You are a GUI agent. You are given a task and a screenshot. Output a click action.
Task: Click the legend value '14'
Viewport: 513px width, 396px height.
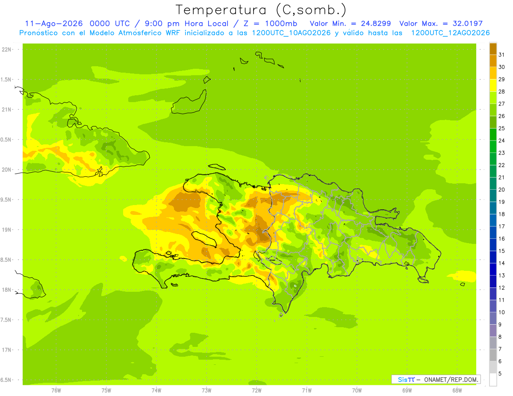[501, 263]
